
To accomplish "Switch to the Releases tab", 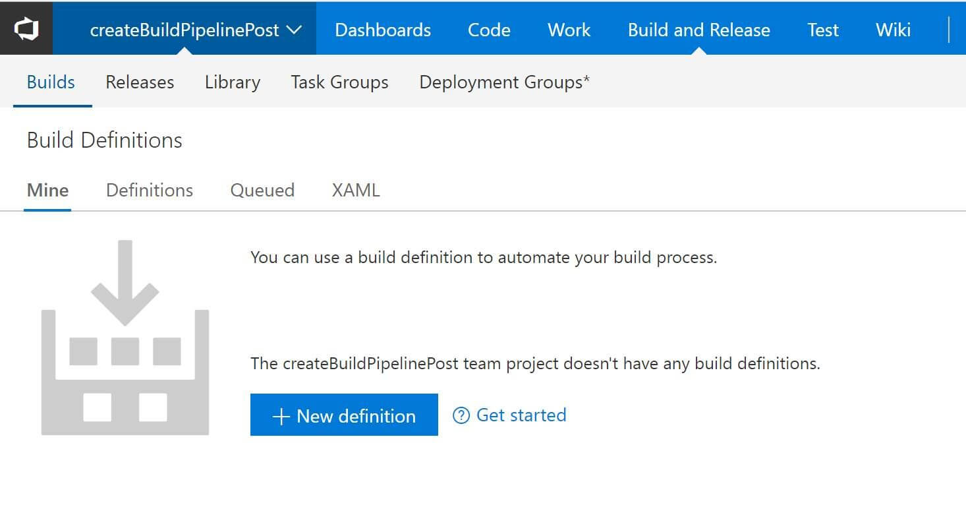I will 140,82.
